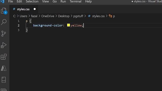Screen dimensions: 162x91
Task: Click the pgstuff breadcrumb segment
Action: (x=78, y=16)
